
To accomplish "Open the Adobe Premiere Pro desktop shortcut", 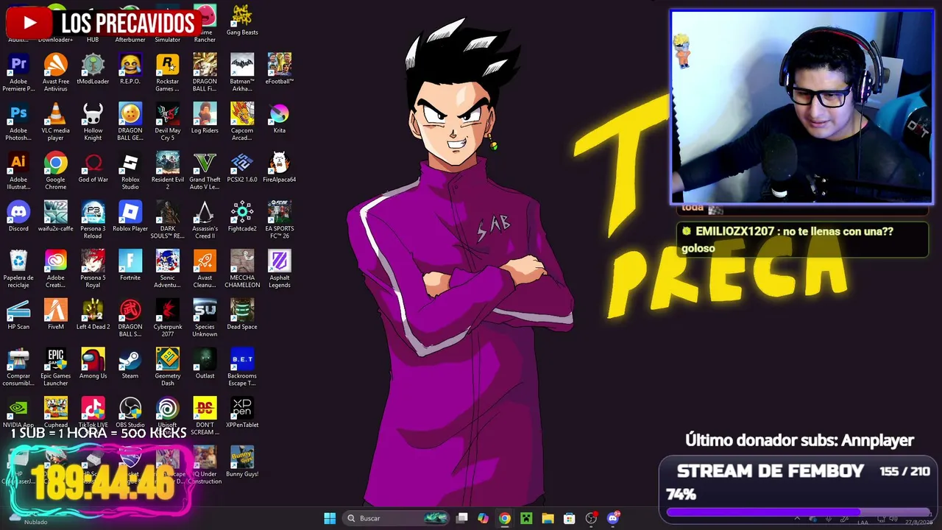I will [x=18, y=72].
